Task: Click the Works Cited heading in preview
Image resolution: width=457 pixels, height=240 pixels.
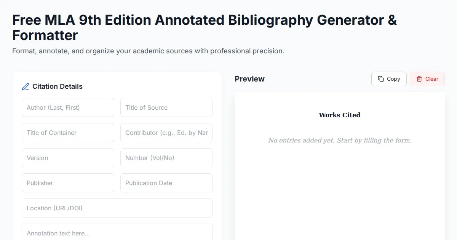Action: click(x=339, y=115)
